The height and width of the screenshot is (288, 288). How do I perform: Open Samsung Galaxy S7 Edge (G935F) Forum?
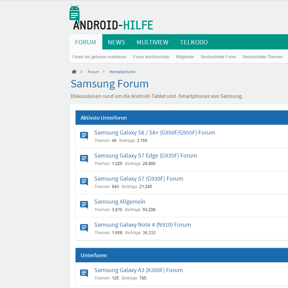[x=145, y=156]
